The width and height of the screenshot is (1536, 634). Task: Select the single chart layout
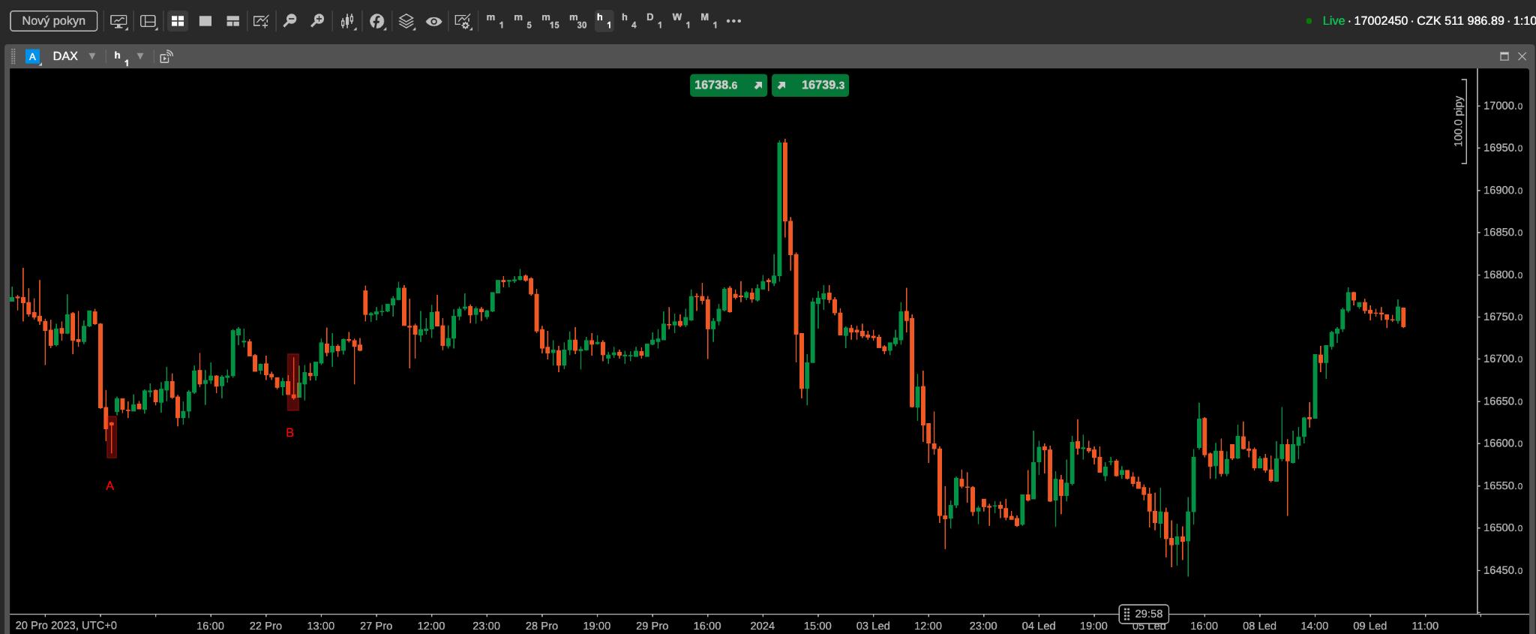coord(205,21)
